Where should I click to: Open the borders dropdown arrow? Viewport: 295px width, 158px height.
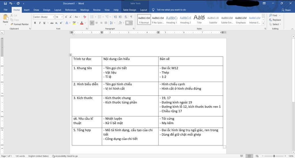pos(131,23)
